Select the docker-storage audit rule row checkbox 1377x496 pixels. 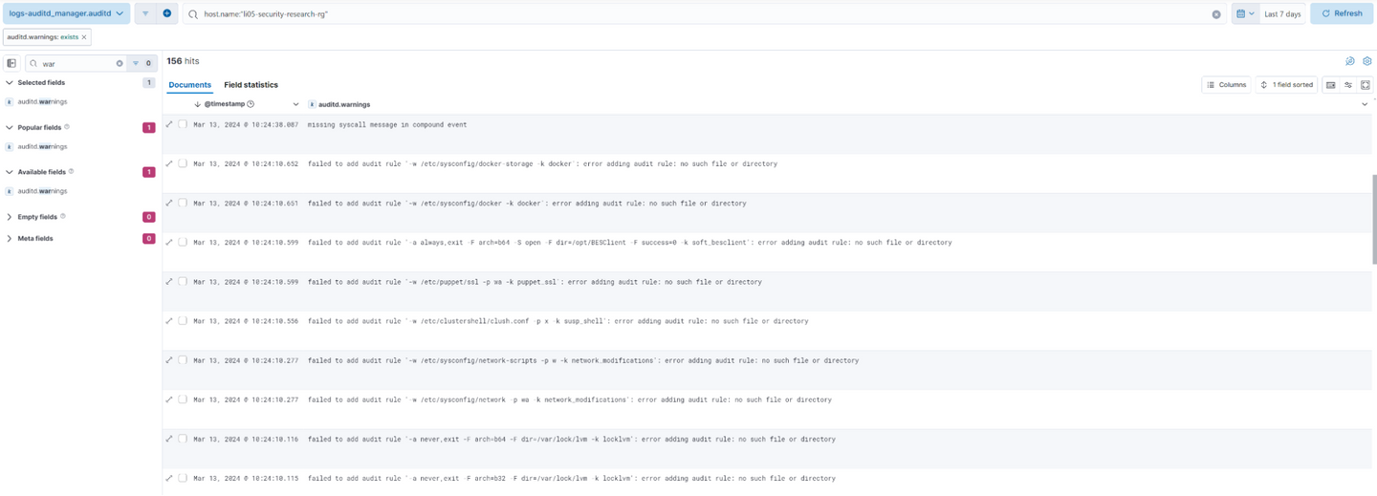(x=183, y=163)
